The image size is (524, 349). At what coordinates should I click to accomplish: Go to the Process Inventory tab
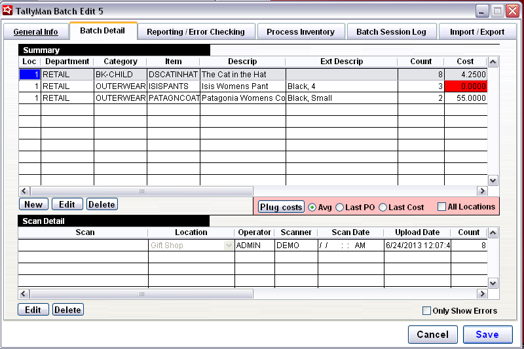coord(301,31)
